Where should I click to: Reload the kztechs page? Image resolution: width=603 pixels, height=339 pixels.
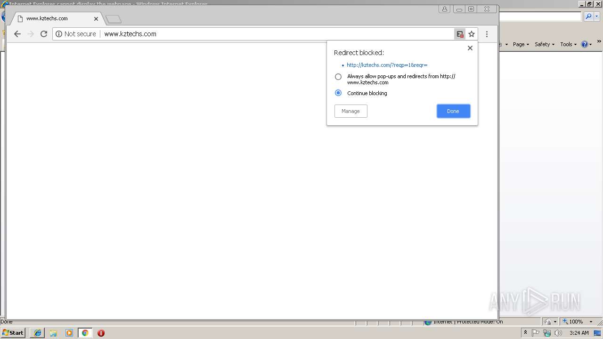point(44,34)
